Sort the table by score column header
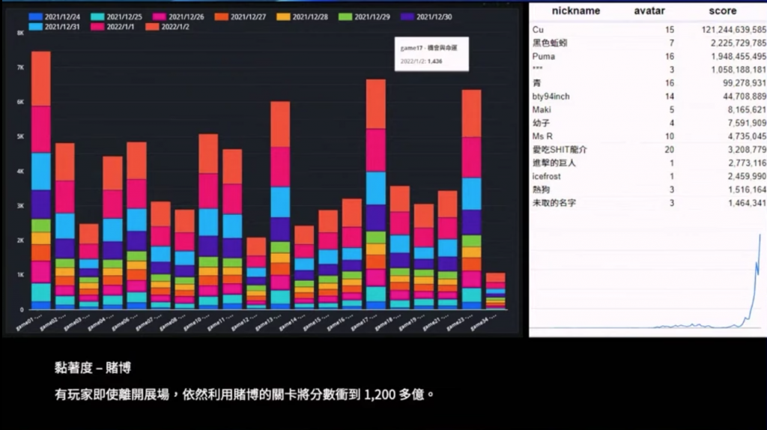 click(x=723, y=10)
